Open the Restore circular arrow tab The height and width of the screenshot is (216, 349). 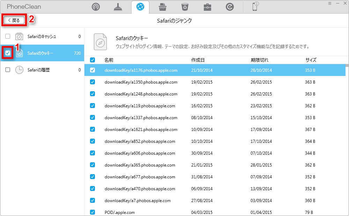[230, 7]
